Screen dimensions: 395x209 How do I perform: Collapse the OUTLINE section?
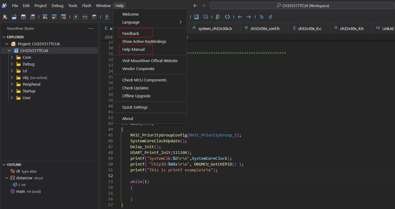(x=4, y=165)
